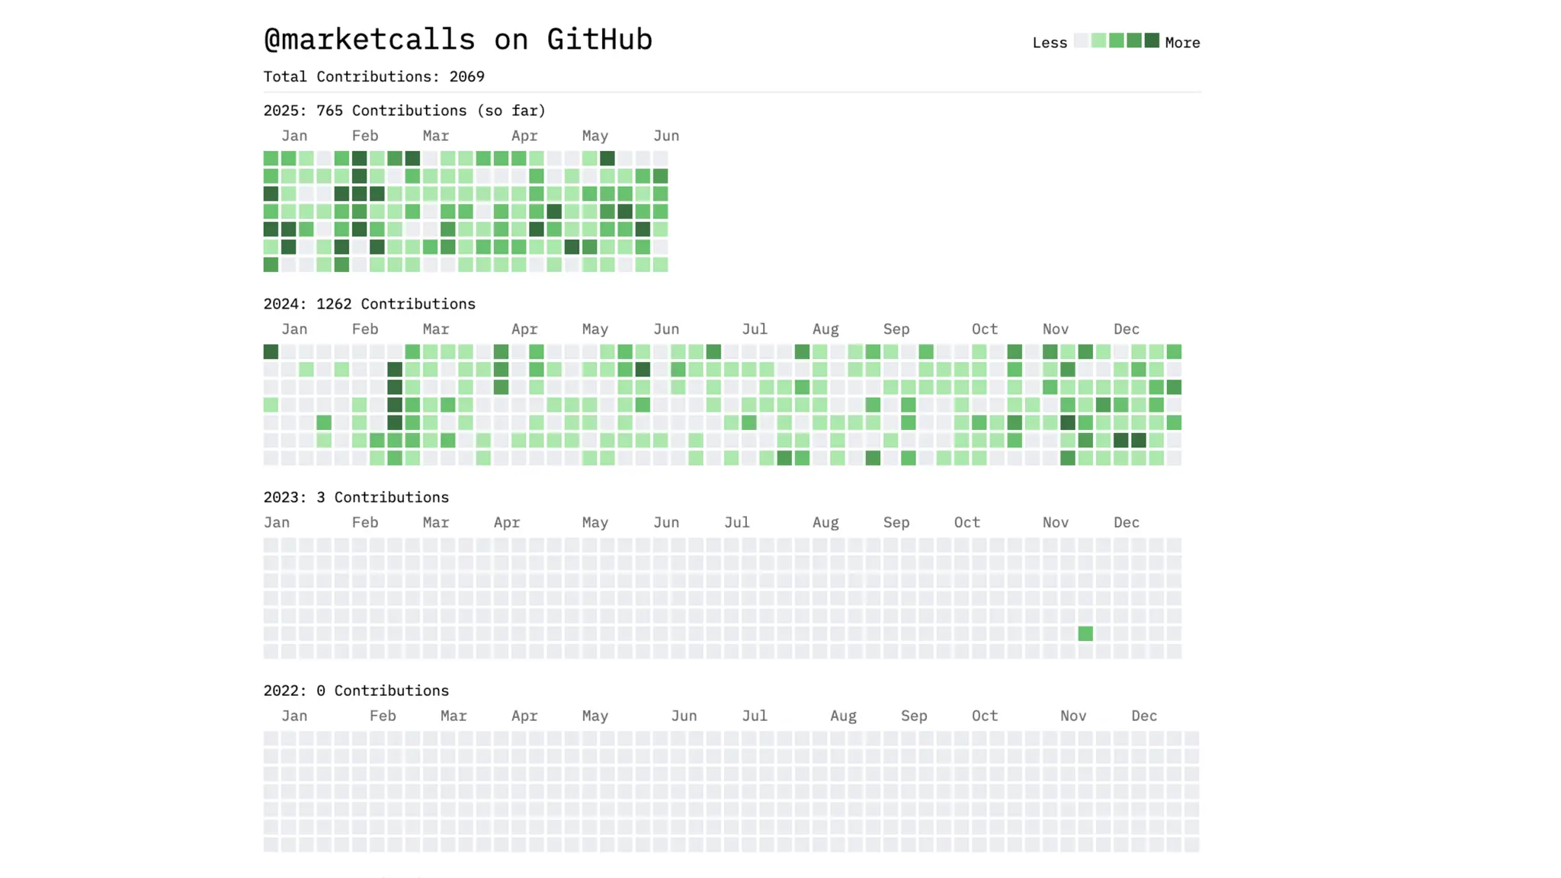Select the Total Contributions: 2069 text

point(373,77)
